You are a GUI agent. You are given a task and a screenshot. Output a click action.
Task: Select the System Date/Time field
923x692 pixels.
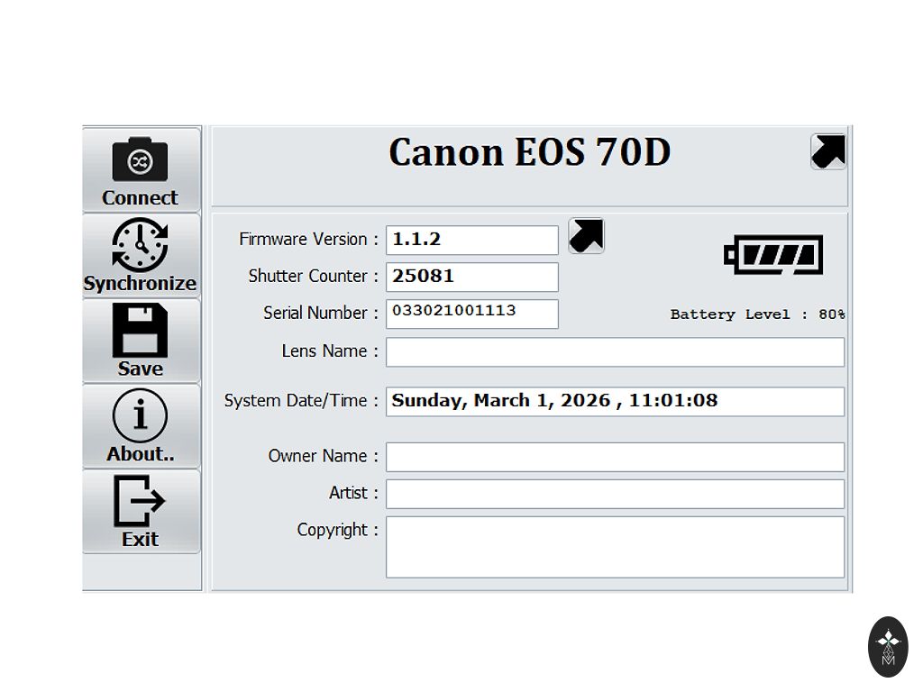[615, 401]
